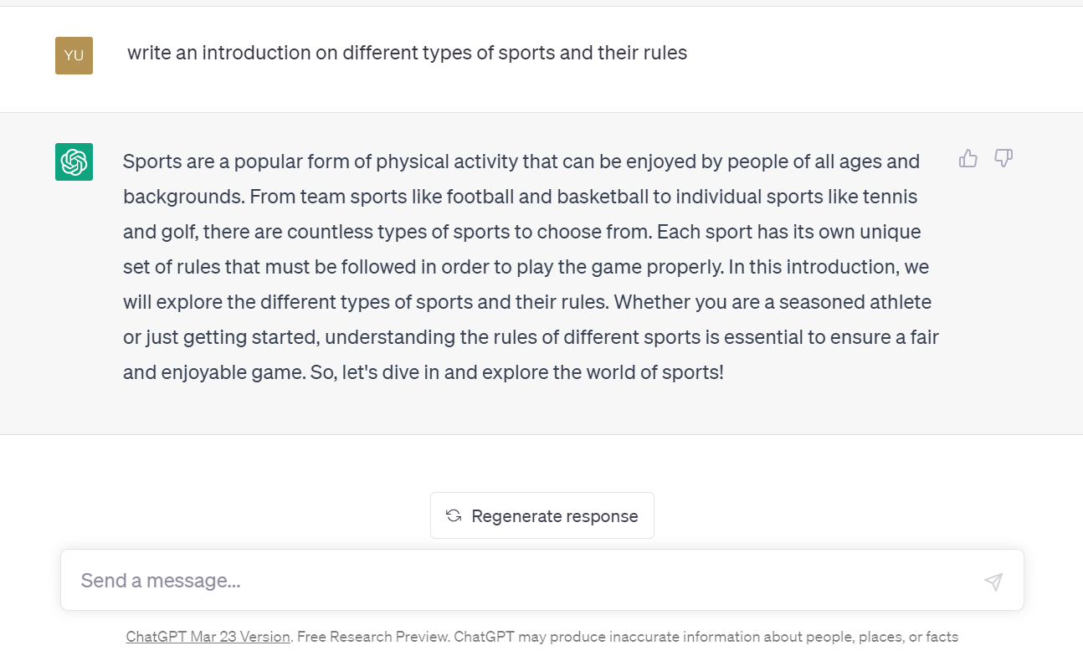Viewport: 1083px width, 661px height.
Task: Open the ChatGPT Mar 23 Version link
Action: (x=208, y=637)
